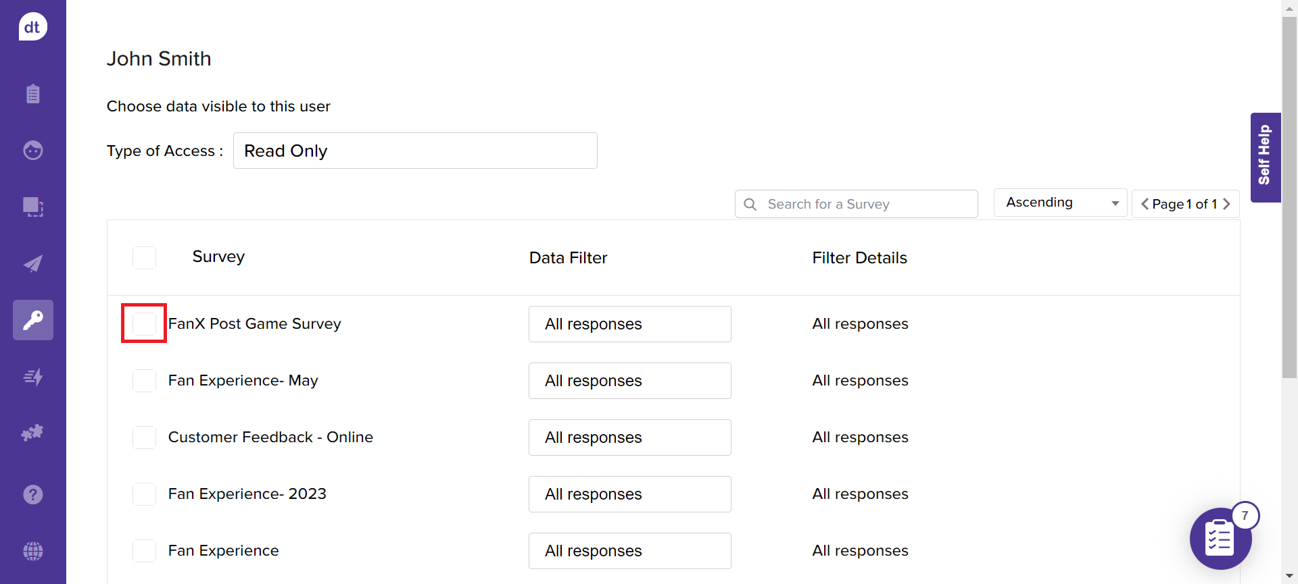Open the Self Help side tab

tap(1265, 157)
